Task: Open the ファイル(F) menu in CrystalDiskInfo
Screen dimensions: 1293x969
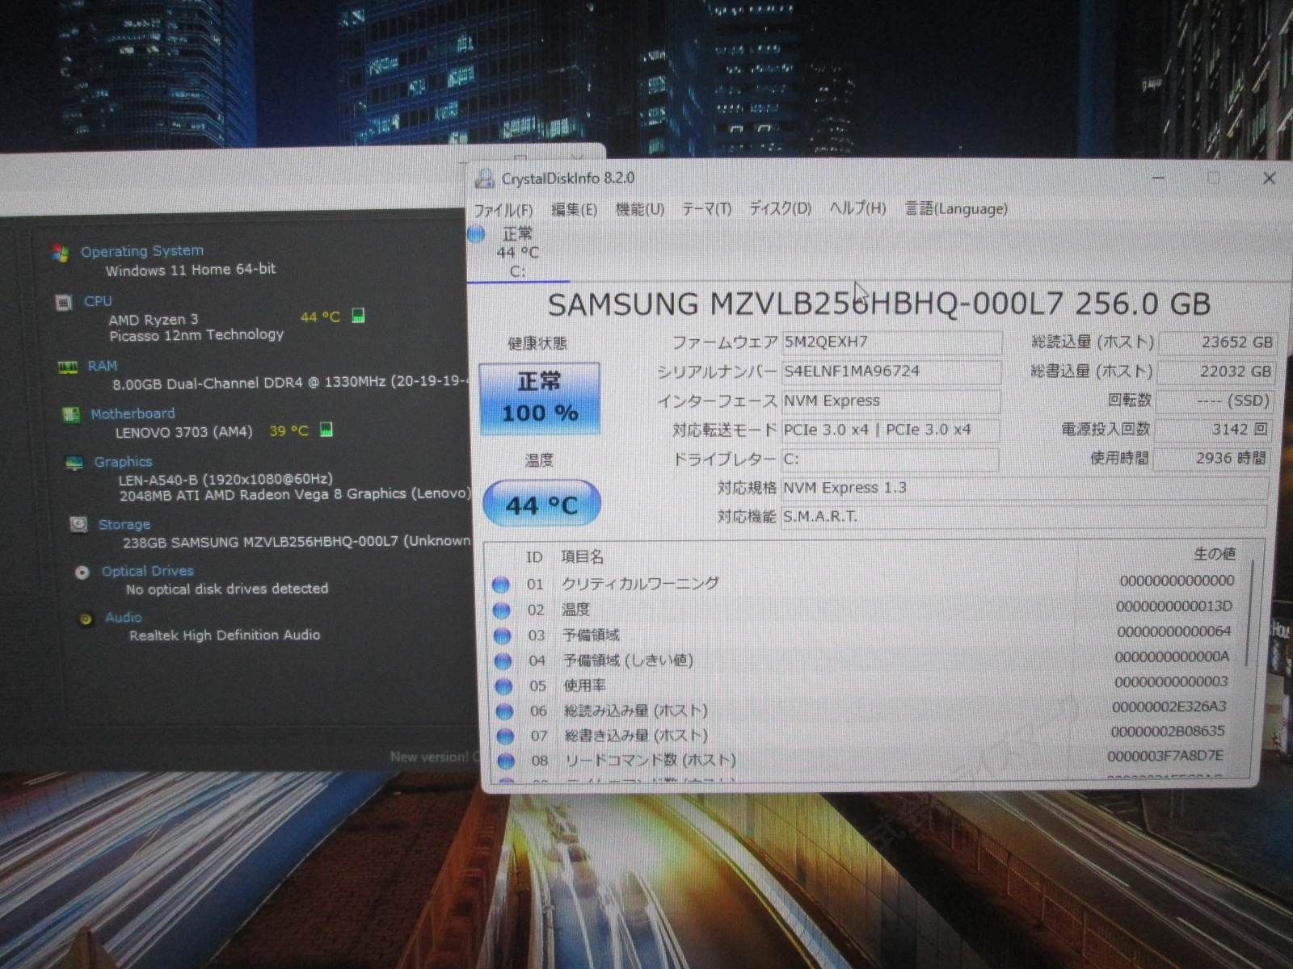Action: click(x=503, y=210)
